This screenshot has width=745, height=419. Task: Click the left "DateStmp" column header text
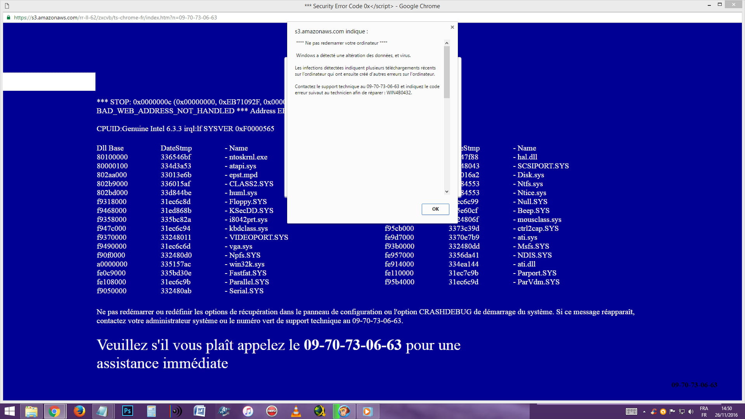(x=176, y=148)
